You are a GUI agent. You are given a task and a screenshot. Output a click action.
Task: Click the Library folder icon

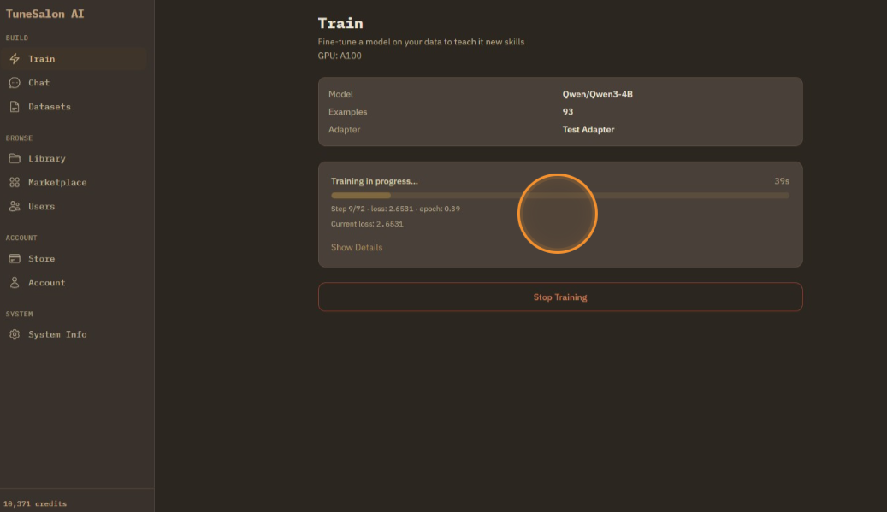pyautogui.click(x=15, y=159)
